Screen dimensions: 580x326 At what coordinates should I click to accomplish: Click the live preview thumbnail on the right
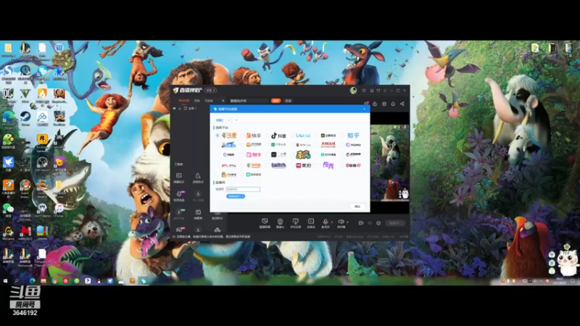coord(390,163)
